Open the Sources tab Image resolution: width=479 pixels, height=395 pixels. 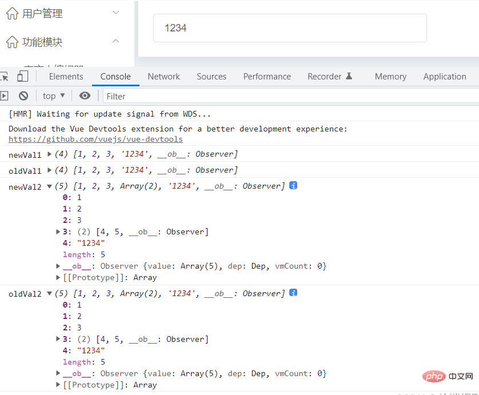tap(211, 77)
